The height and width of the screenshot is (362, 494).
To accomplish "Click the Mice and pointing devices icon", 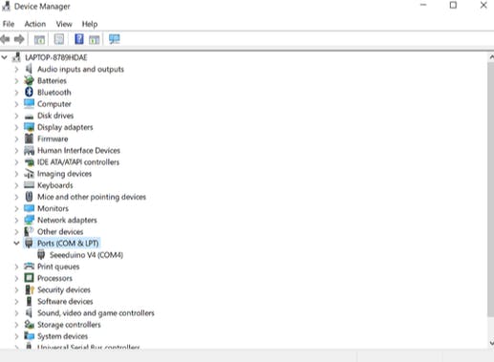I will [x=29, y=197].
